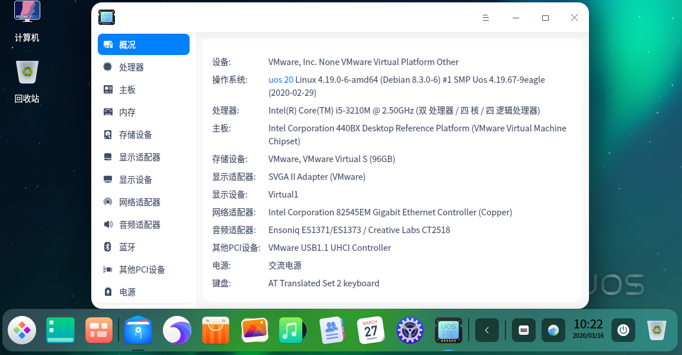Click the Virtual1 display device value
Image resolution: width=682 pixels, height=355 pixels.
(x=283, y=195)
